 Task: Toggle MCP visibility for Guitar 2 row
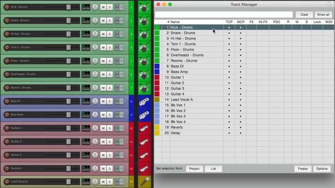[241, 83]
